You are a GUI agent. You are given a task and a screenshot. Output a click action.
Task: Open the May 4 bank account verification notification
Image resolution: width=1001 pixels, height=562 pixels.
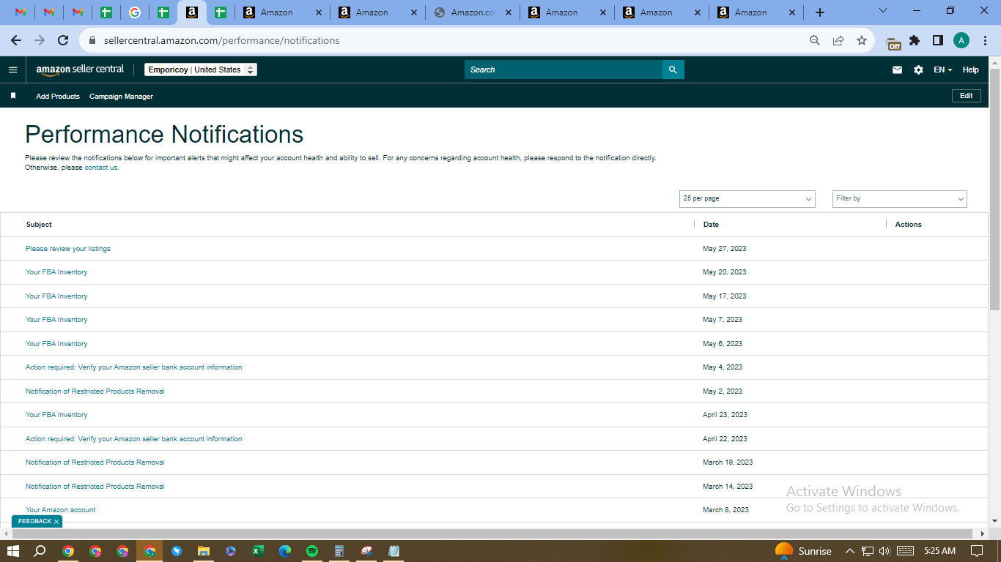pos(133,367)
